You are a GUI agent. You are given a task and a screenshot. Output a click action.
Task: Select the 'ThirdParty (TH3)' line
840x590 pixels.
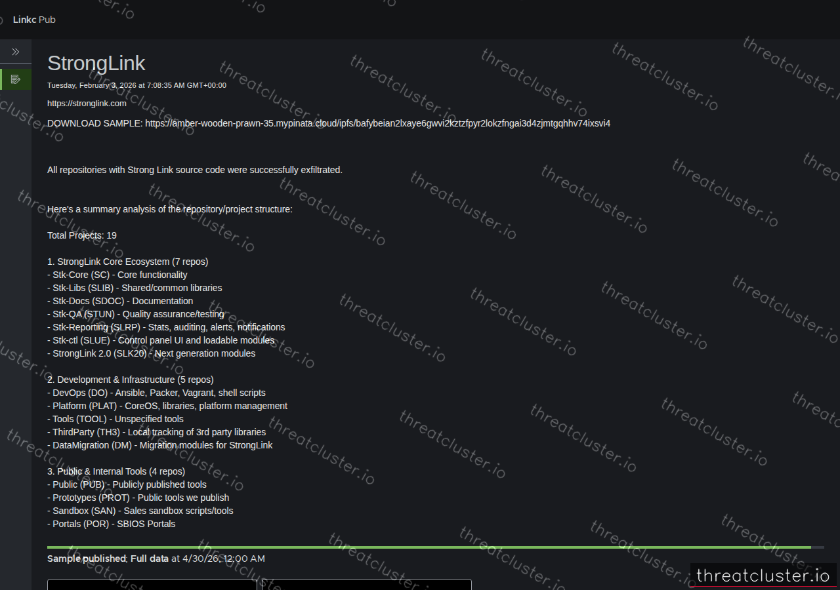(x=157, y=432)
